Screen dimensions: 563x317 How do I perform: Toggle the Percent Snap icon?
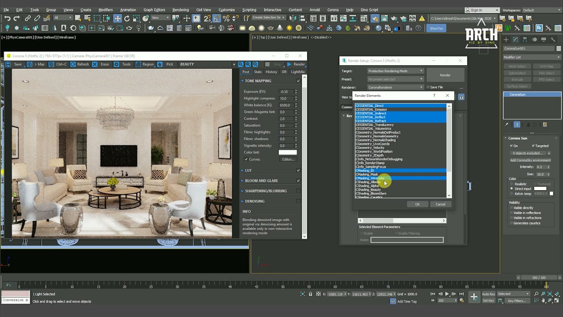(226, 18)
